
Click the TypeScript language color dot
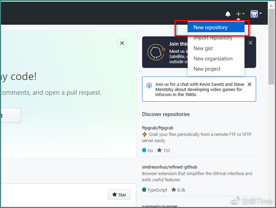click(x=144, y=190)
